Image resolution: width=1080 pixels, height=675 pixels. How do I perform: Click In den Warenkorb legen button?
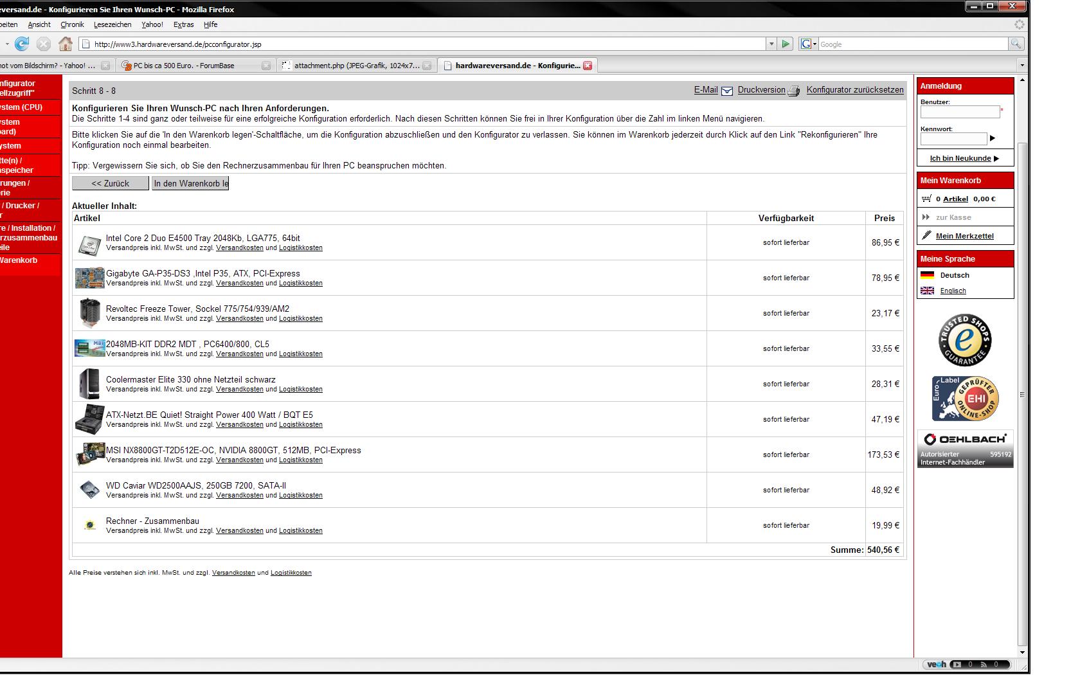[x=190, y=183]
